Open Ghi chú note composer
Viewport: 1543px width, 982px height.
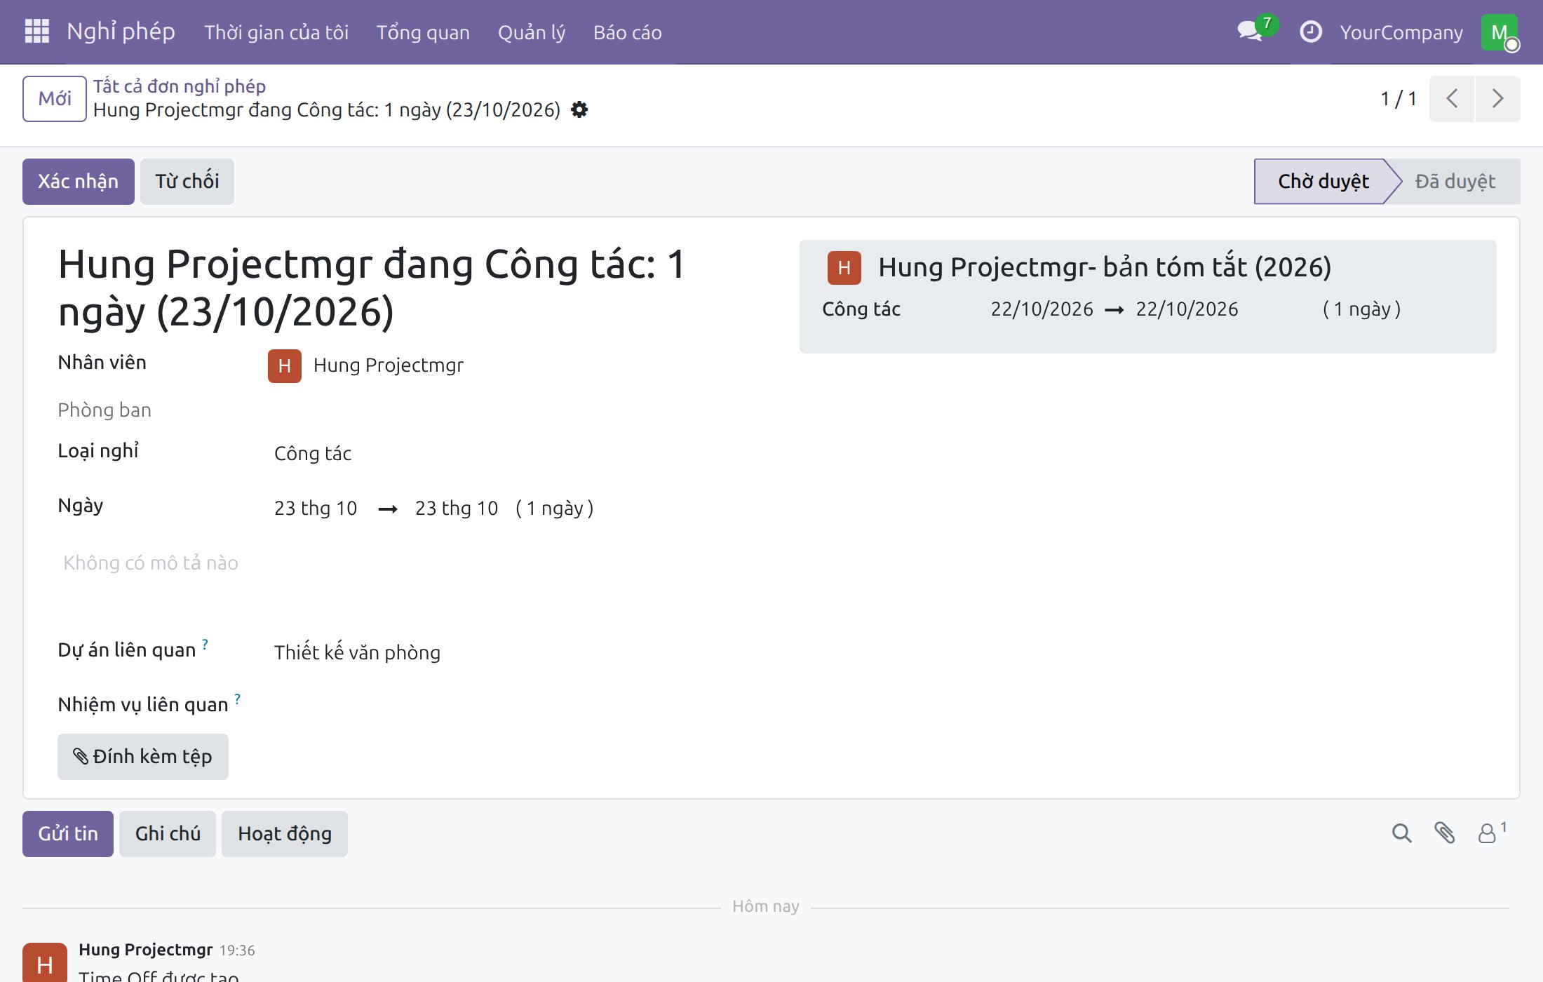(x=168, y=833)
